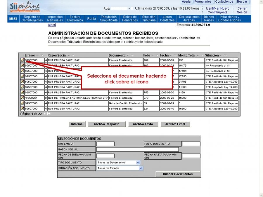This screenshot has height=197, width=263.
Task: Select Impuestos Mensuales menu
Action: [55, 19]
